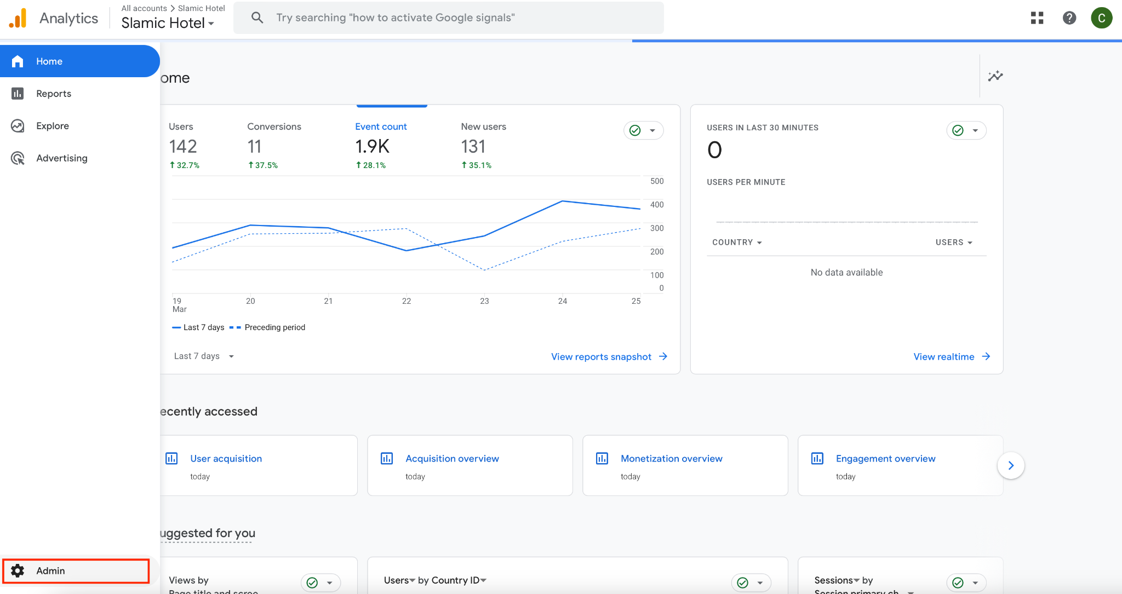The height and width of the screenshot is (594, 1122).
Task: Click the Admin gear icon
Action: click(x=18, y=570)
